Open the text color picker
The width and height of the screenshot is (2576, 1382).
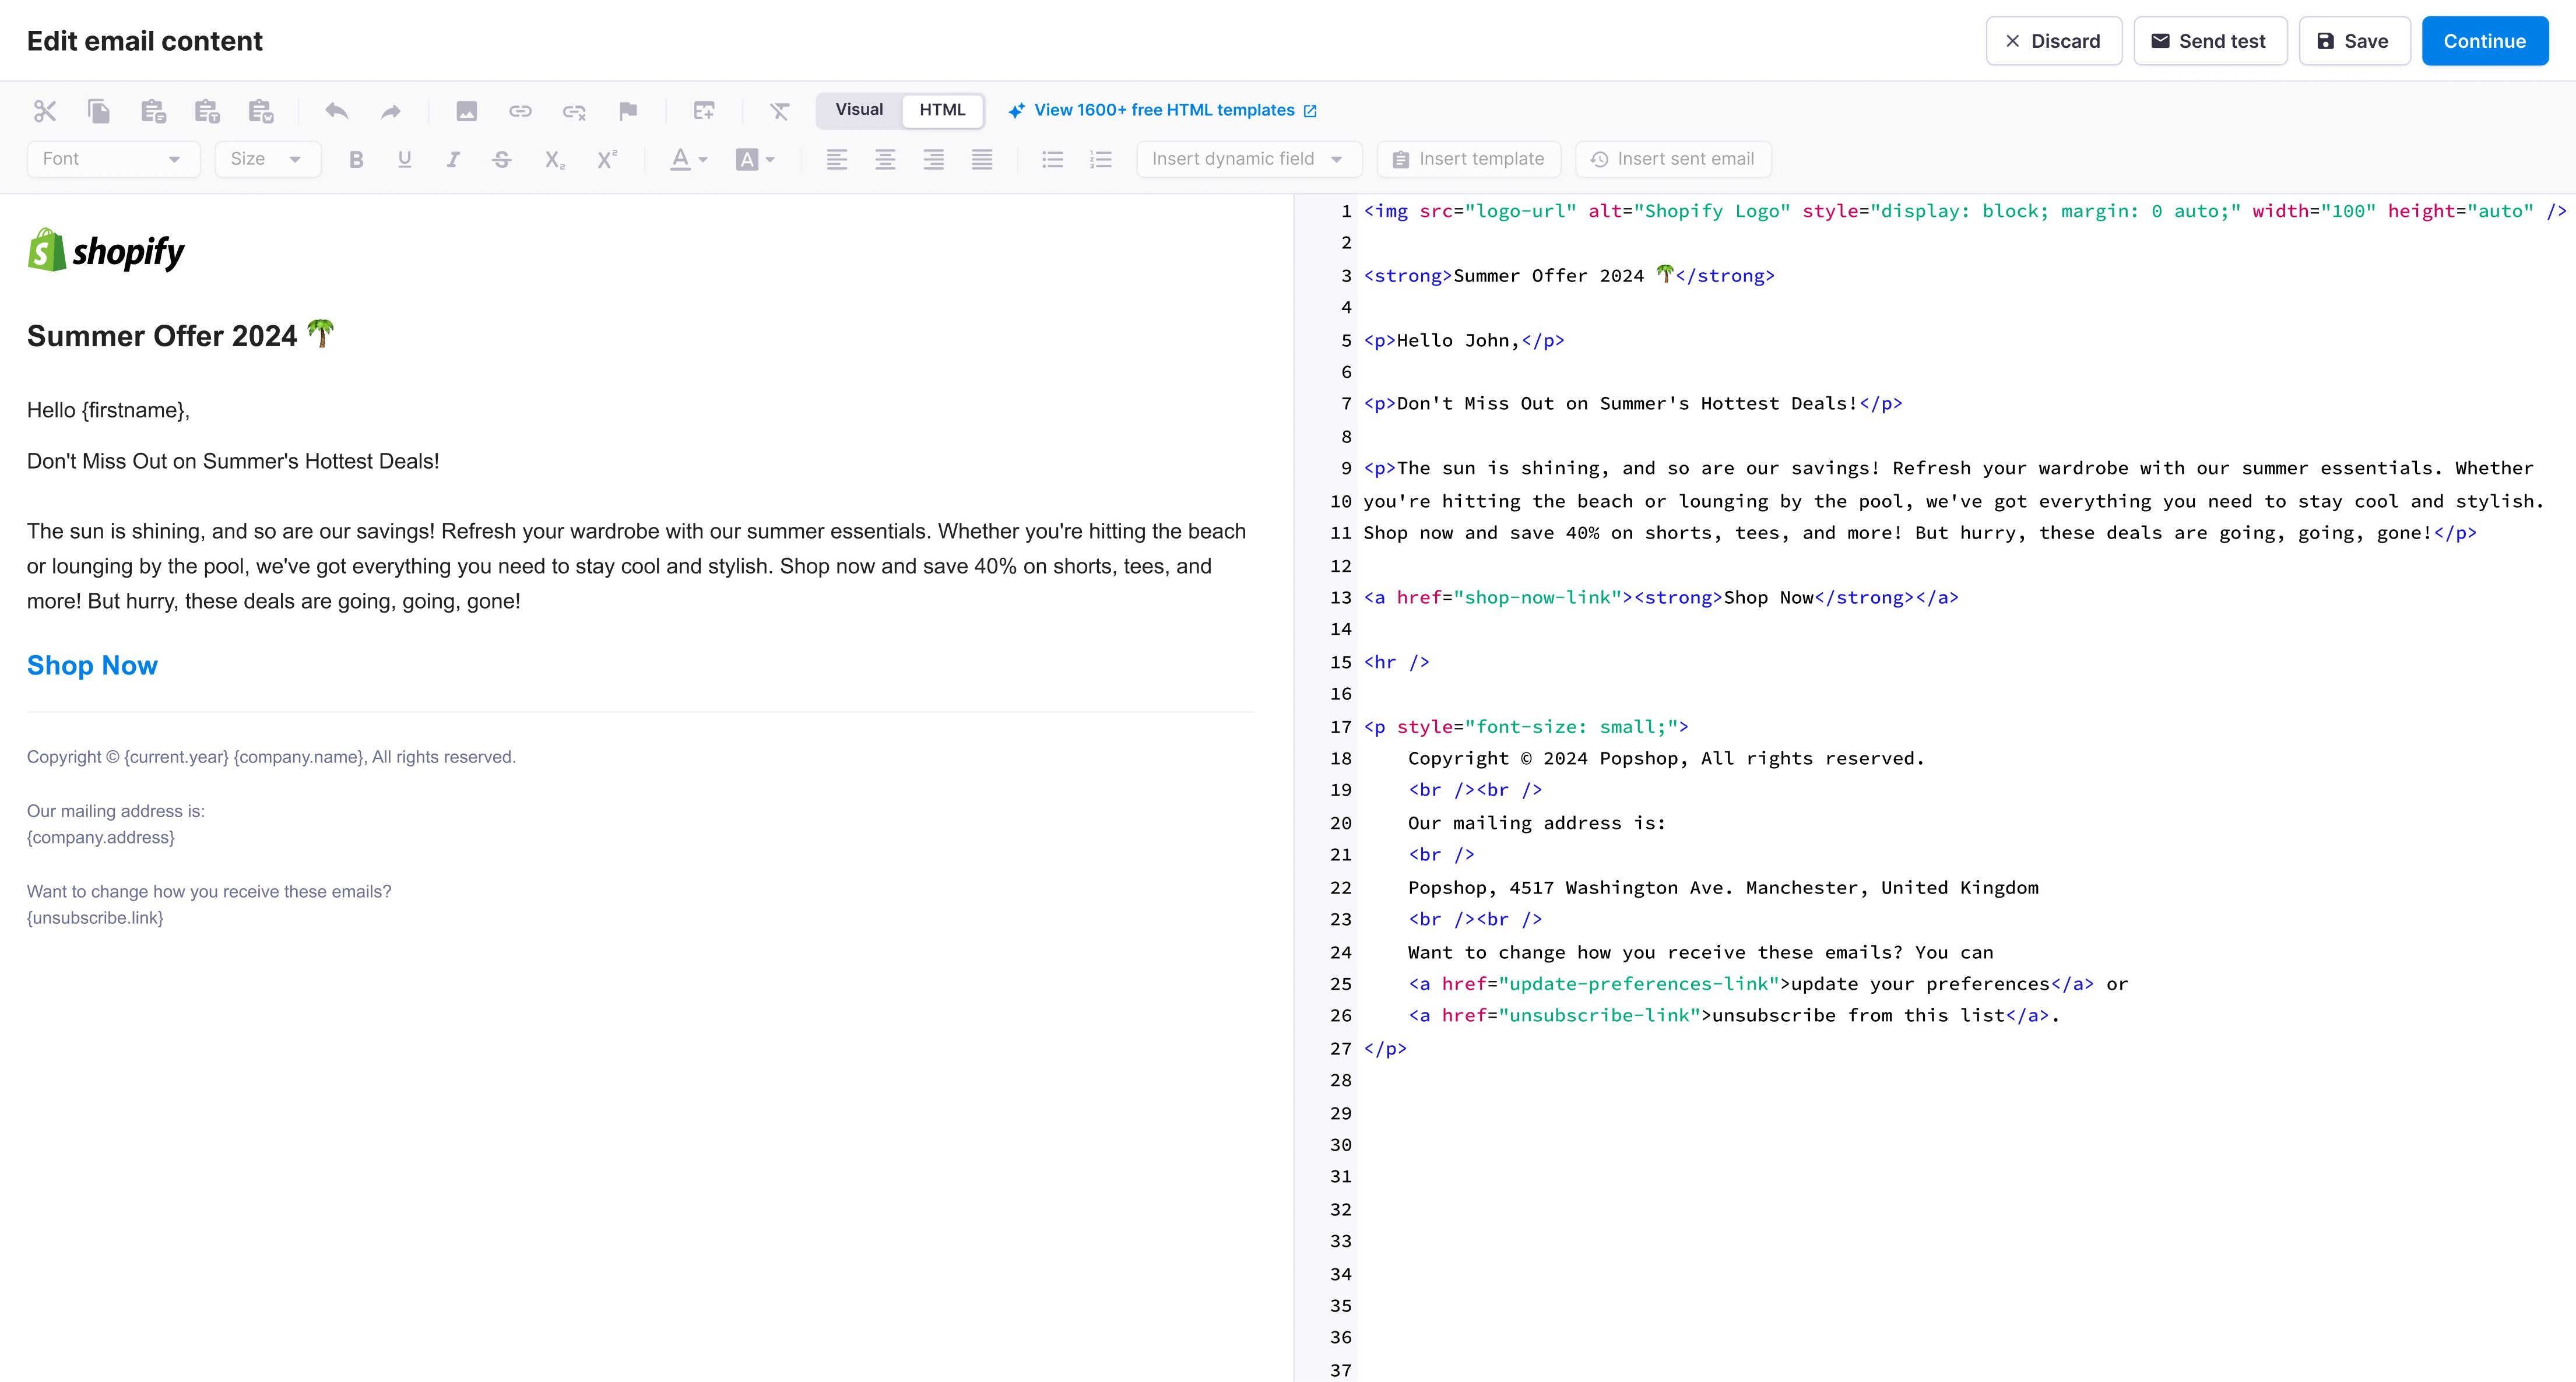tap(689, 159)
